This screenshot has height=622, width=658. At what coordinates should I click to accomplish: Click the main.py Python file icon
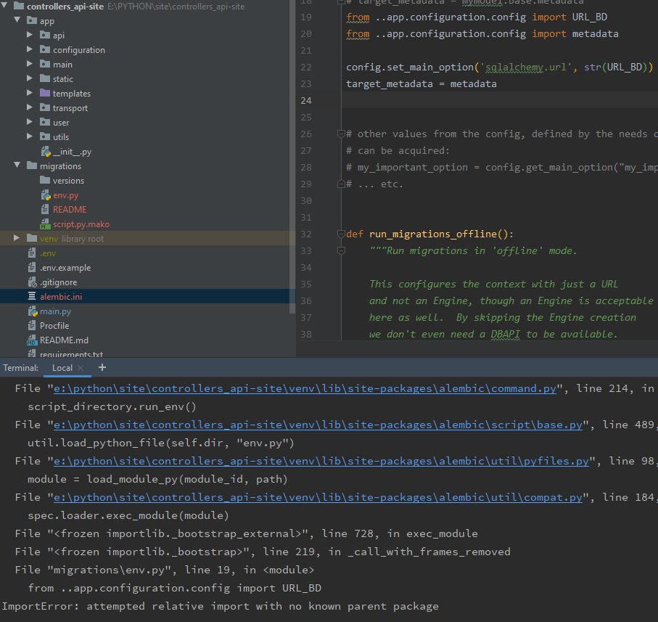click(x=33, y=311)
